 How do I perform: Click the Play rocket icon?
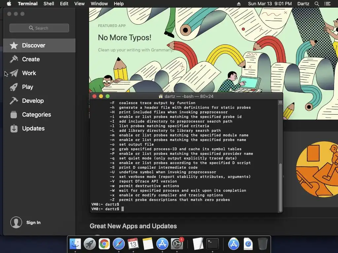pyautogui.click(x=14, y=87)
